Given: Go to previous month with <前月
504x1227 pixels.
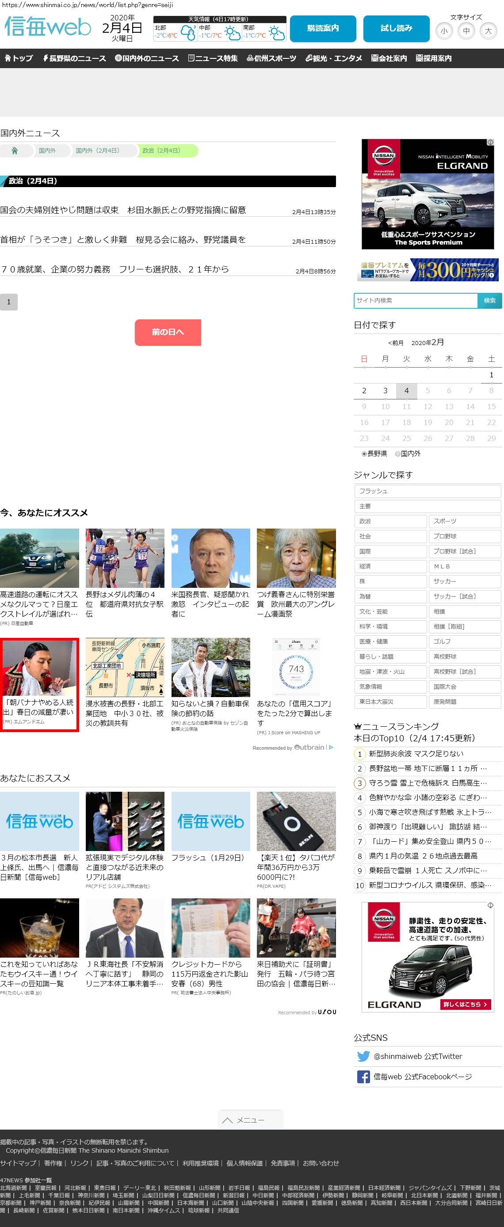Looking at the screenshot, I should (396, 343).
